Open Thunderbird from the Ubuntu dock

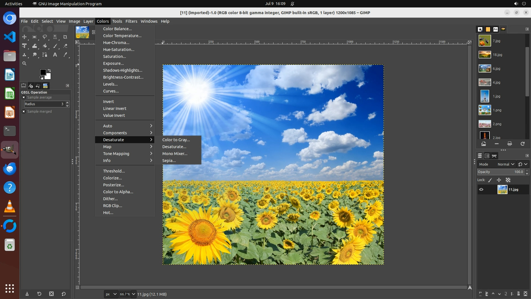coord(10,169)
